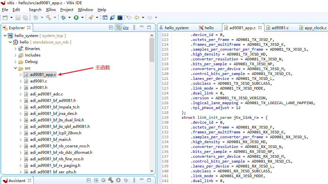Collapse the hello application node
Screen dimensions: 328x184
point(10,42)
